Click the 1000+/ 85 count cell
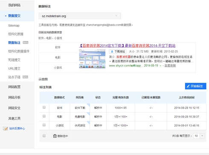Screen dimensions: 209x155 [x=121, y=108]
